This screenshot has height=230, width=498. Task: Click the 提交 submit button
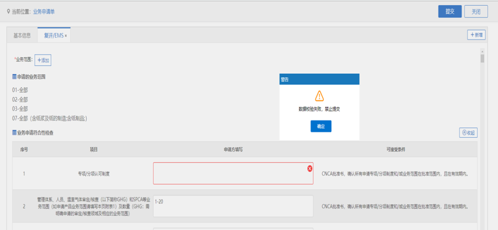[450, 12]
